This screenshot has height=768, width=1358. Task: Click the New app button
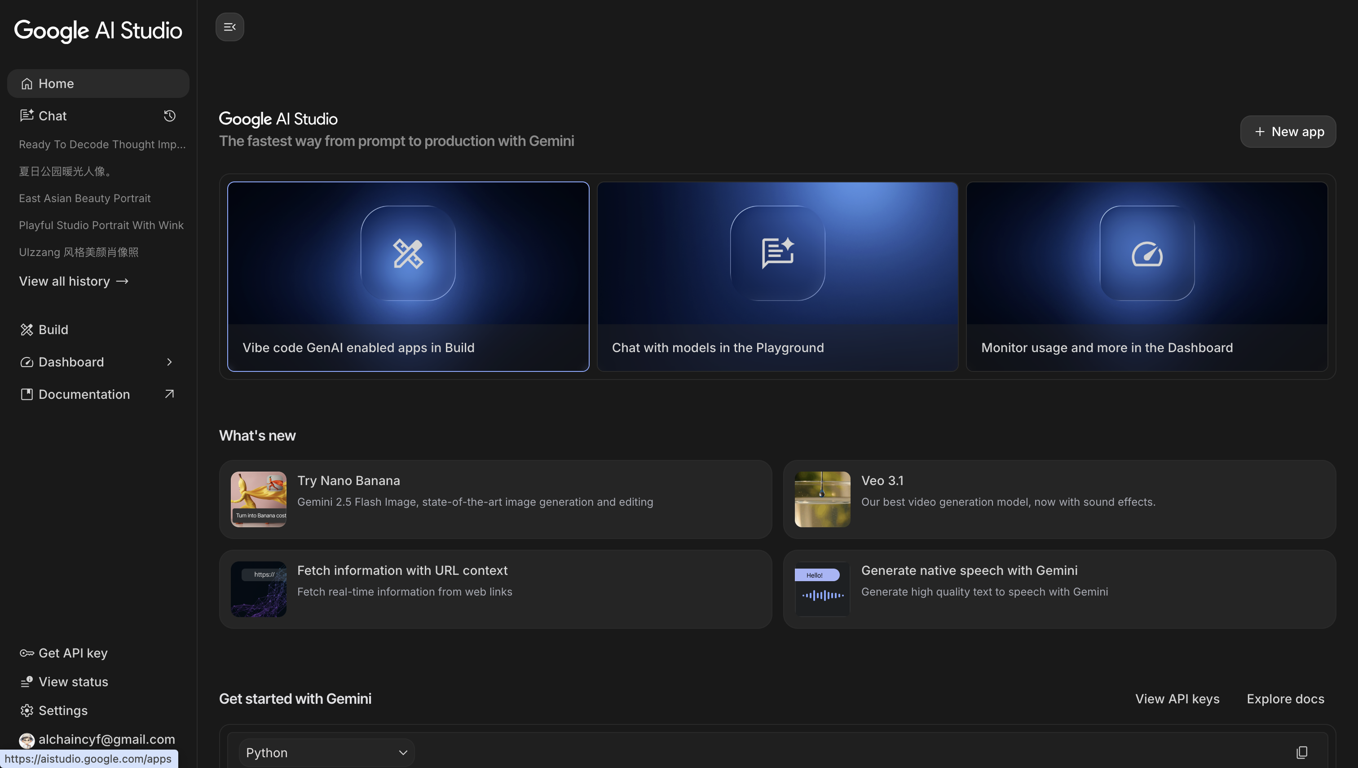(1288, 131)
